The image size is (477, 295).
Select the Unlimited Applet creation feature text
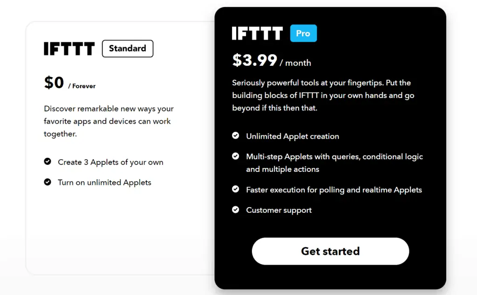[x=292, y=136]
